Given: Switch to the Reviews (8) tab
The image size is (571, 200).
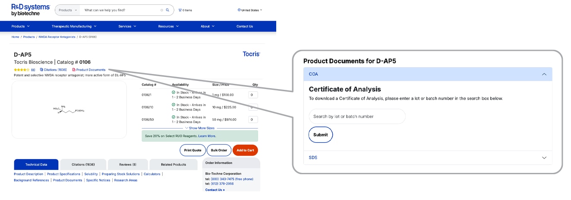Looking at the screenshot, I should tap(128, 164).
